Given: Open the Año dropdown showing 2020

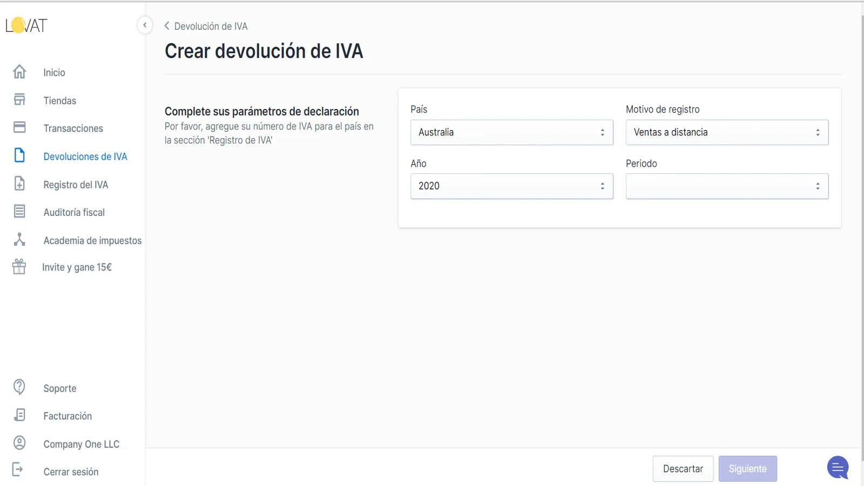Looking at the screenshot, I should click(512, 186).
